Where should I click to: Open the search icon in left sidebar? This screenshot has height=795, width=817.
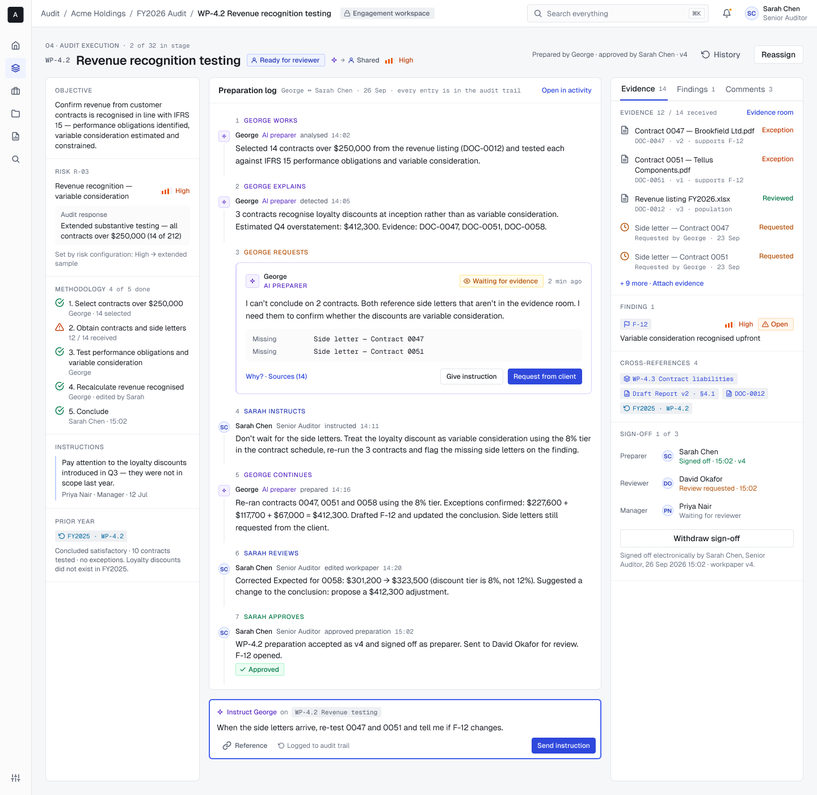pyautogui.click(x=15, y=159)
